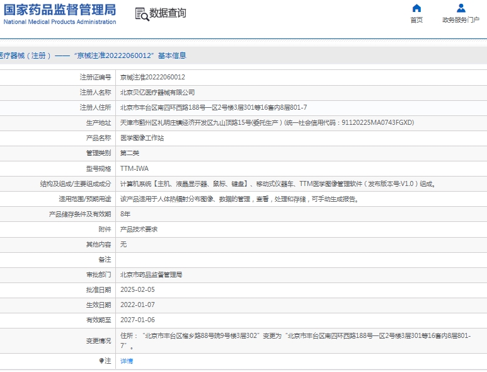The image size is (487, 372).
Task: Select the 注册人住所 address value
Action: (x=214, y=108)
